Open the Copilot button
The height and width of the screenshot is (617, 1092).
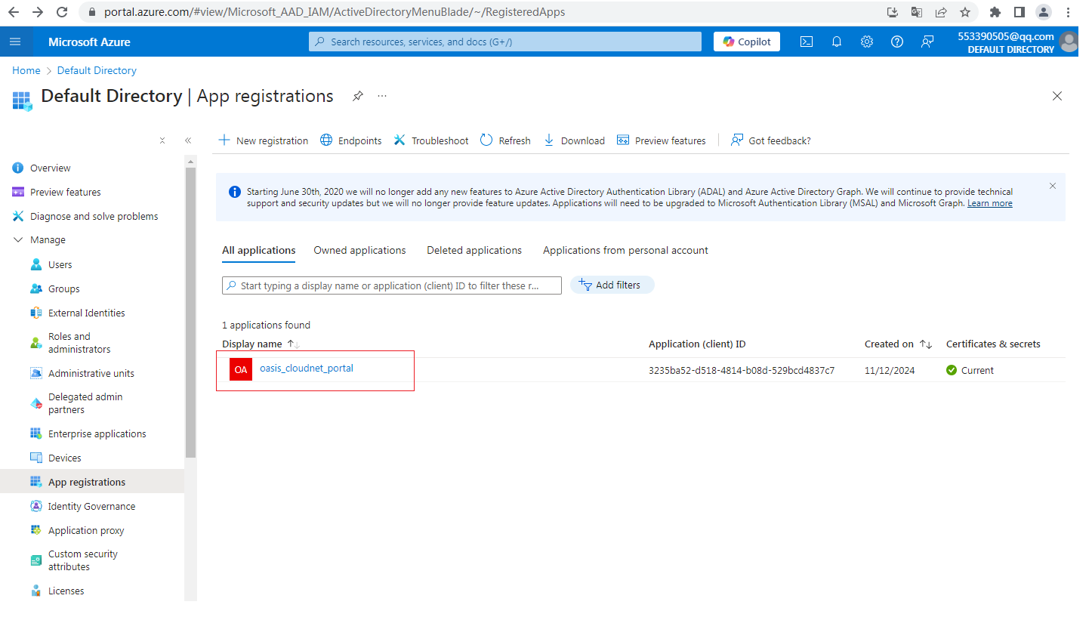point(747,42)
